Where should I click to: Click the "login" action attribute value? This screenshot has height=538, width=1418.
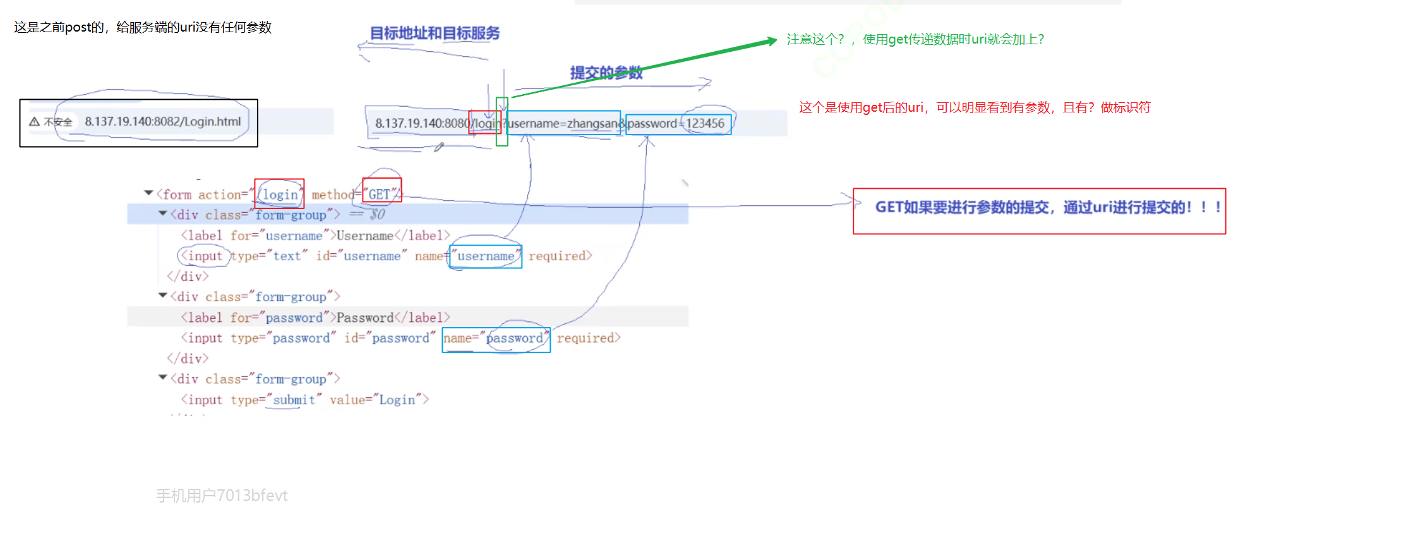(x=279, y=194)
